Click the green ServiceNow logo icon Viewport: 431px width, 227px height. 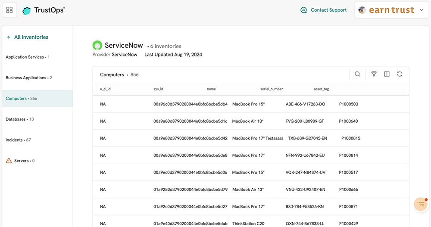point(97,45)
